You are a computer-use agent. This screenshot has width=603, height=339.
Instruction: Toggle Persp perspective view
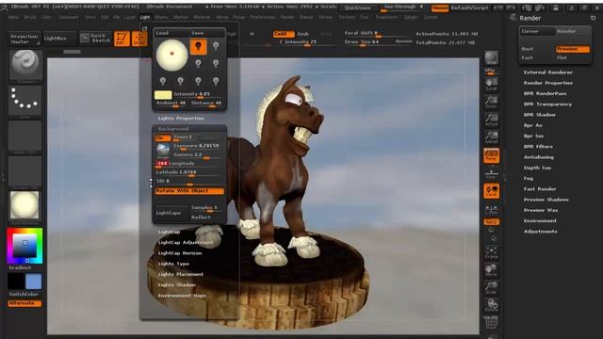[x=491, y=155]
